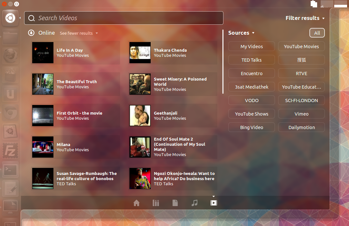Toggle the YouTube Movies source filter
Viewport: 349px width, 226px height.
coord(301,47)
